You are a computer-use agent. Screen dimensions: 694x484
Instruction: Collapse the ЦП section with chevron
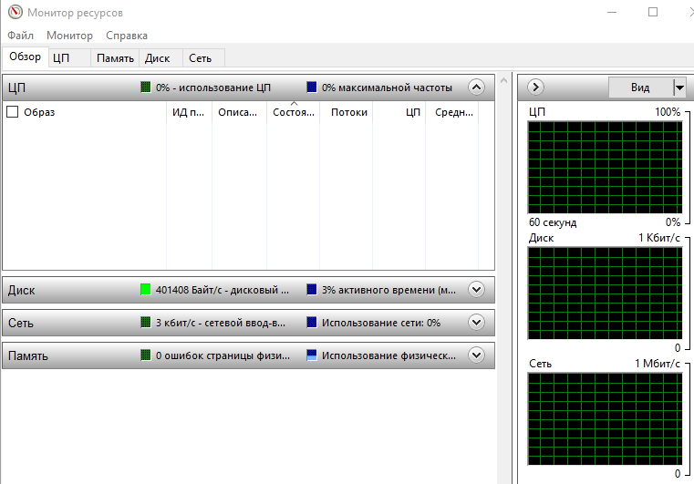(476, 88)
